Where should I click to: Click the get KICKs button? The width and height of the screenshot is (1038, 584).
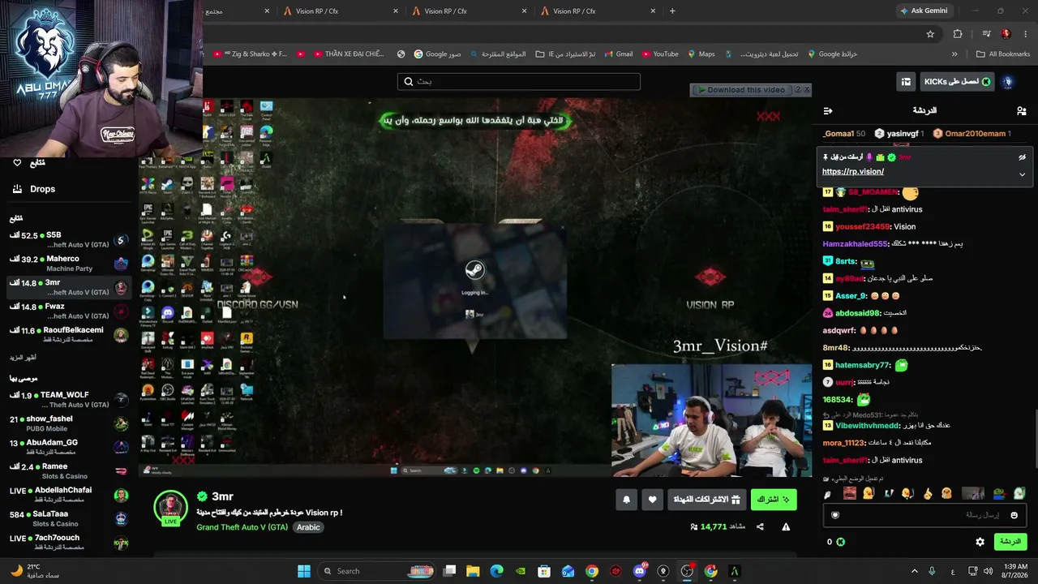coord(957,82)
